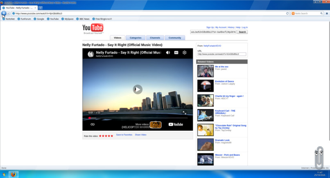Viewport: 330px width, 178px height.
Task: Rate the video with the first red star
Action: [100, 136]
